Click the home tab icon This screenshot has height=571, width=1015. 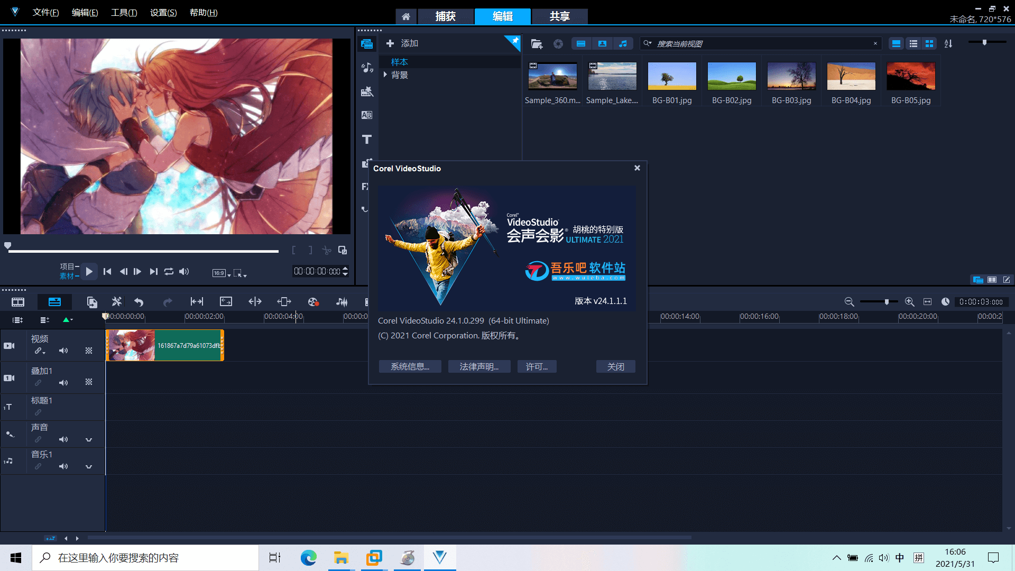click(x=405, y=16)
